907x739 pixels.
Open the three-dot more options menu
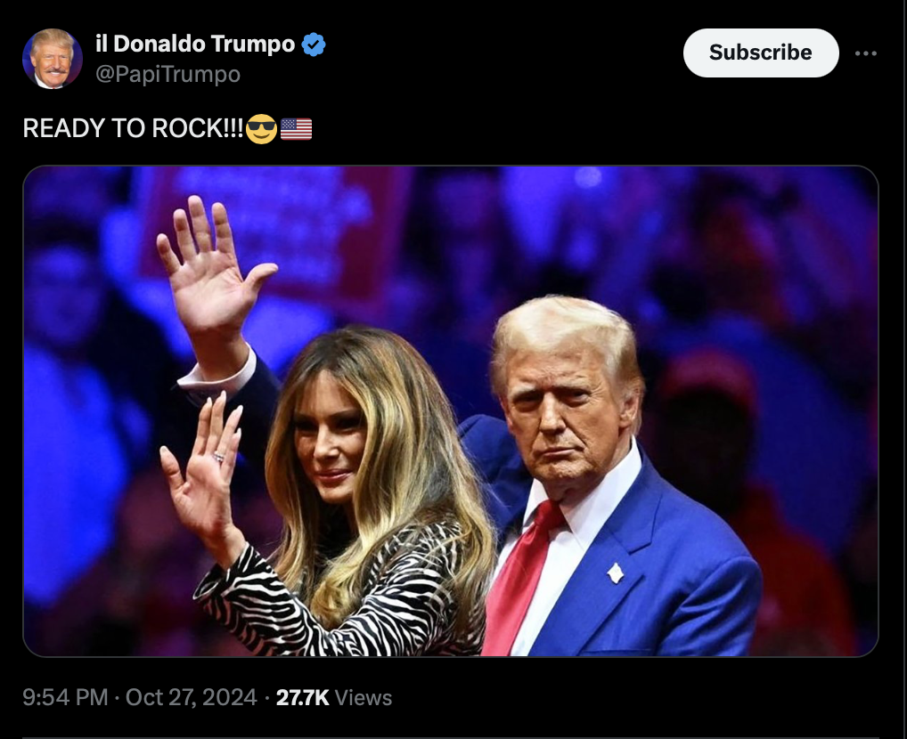(x=865, y=53)
